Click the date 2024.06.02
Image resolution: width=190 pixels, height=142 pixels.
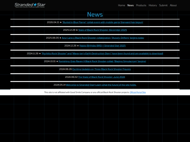pos(71,77)
